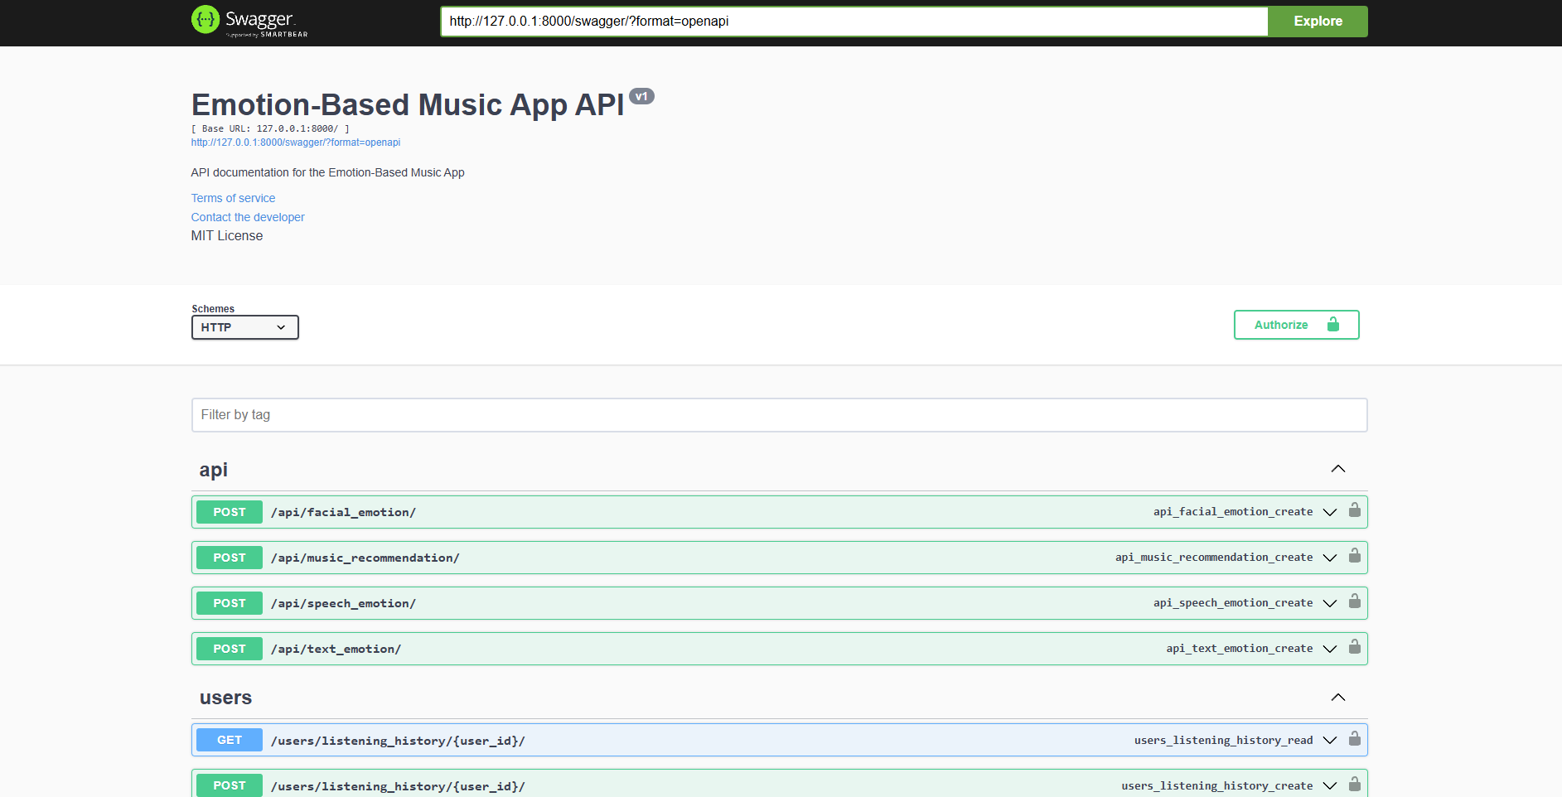
Task: Focus the Filter by tag field
Action: click(779, 415)
